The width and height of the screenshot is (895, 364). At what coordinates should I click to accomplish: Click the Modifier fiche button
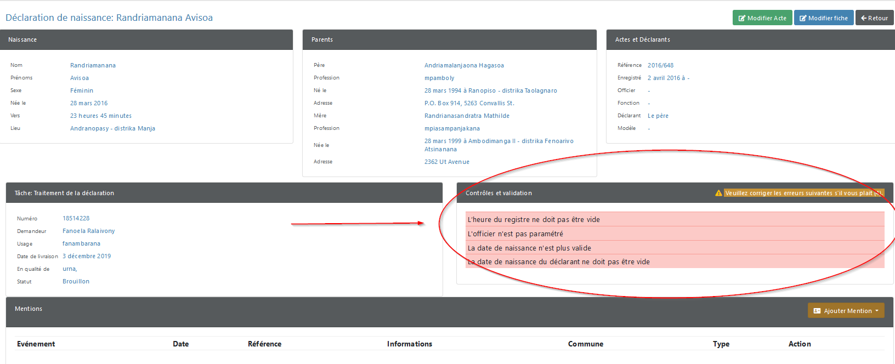[824, 18]
